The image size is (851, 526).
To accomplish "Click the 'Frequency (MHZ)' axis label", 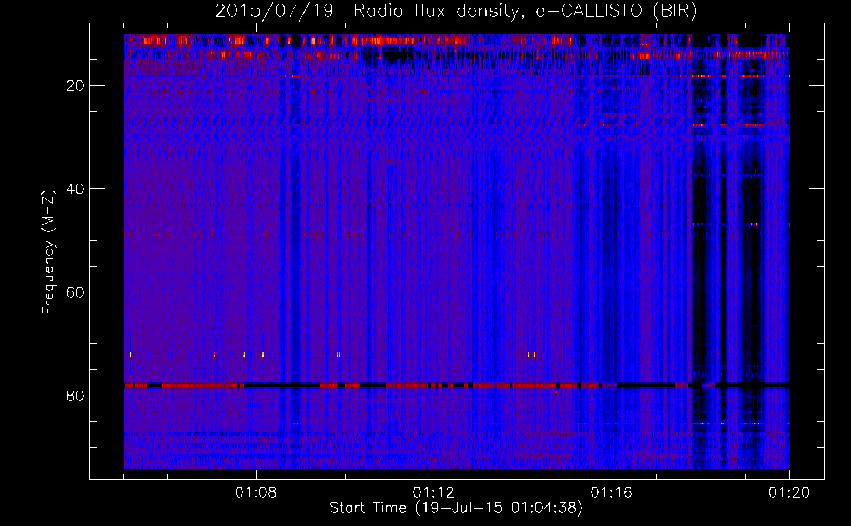I will (48, 252).
